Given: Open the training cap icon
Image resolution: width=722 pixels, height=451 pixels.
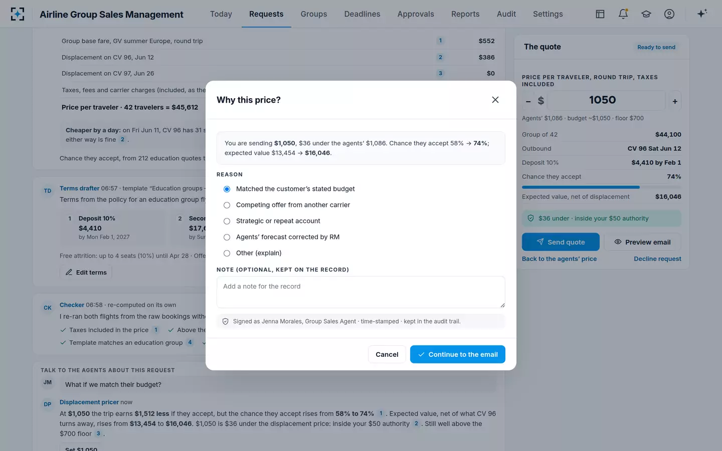Looking at the screenshot, I should [x=646, y=14].
